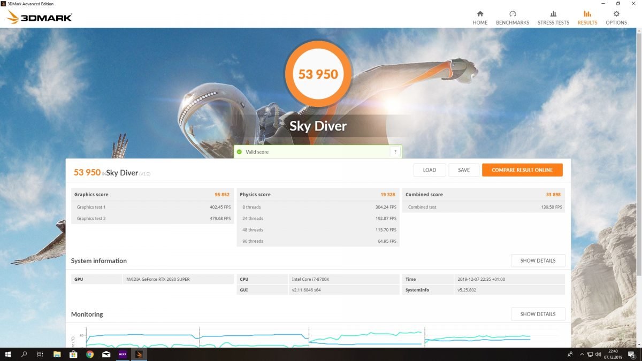
Task: Click the Load button
Action: (430, 170)
